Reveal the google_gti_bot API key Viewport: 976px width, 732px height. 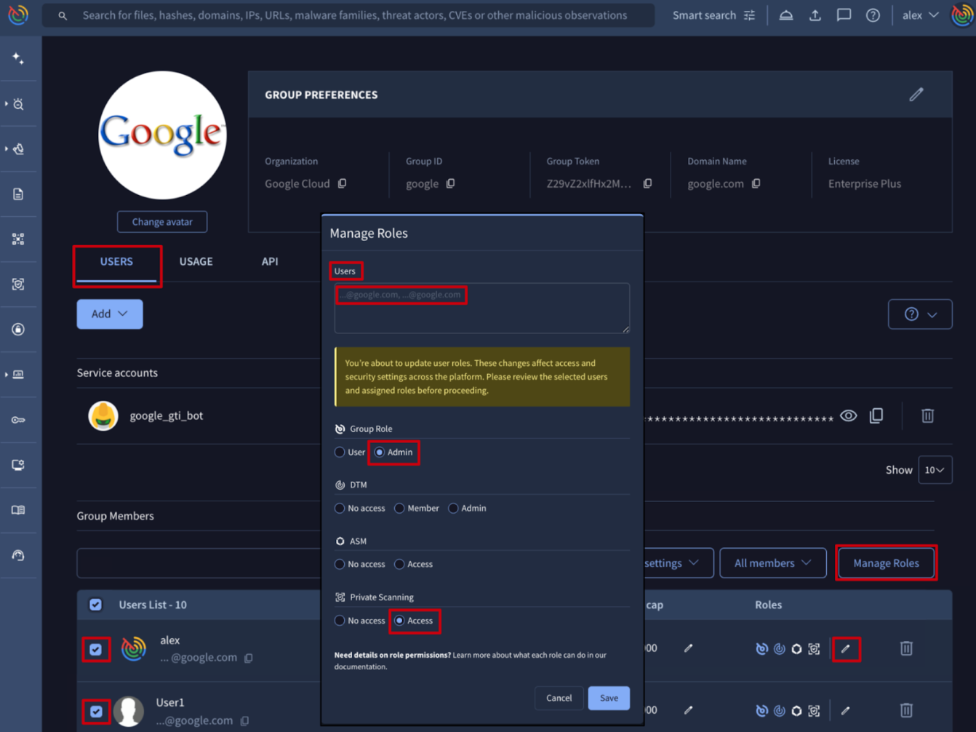[848, 415]
